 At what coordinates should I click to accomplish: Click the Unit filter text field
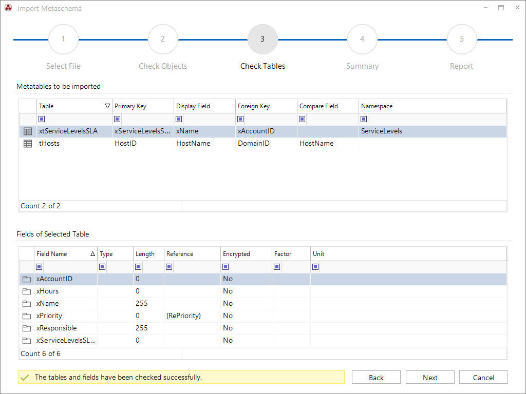pos(413,267)
